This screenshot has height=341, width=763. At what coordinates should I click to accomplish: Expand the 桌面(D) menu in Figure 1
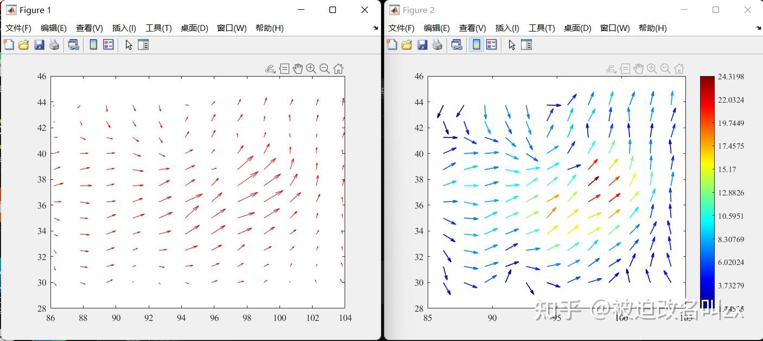point(194,28)
